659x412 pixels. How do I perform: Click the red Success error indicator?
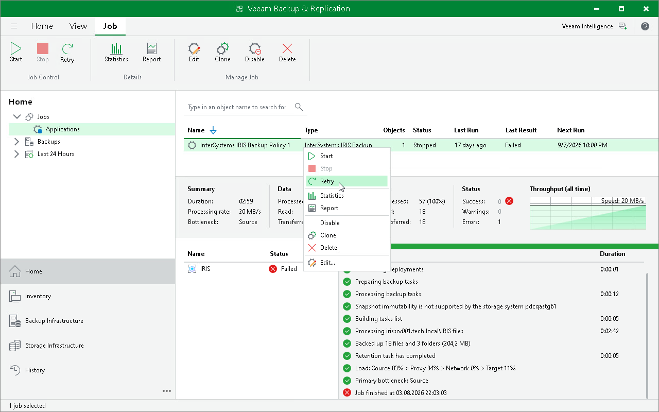coord(509,201)
